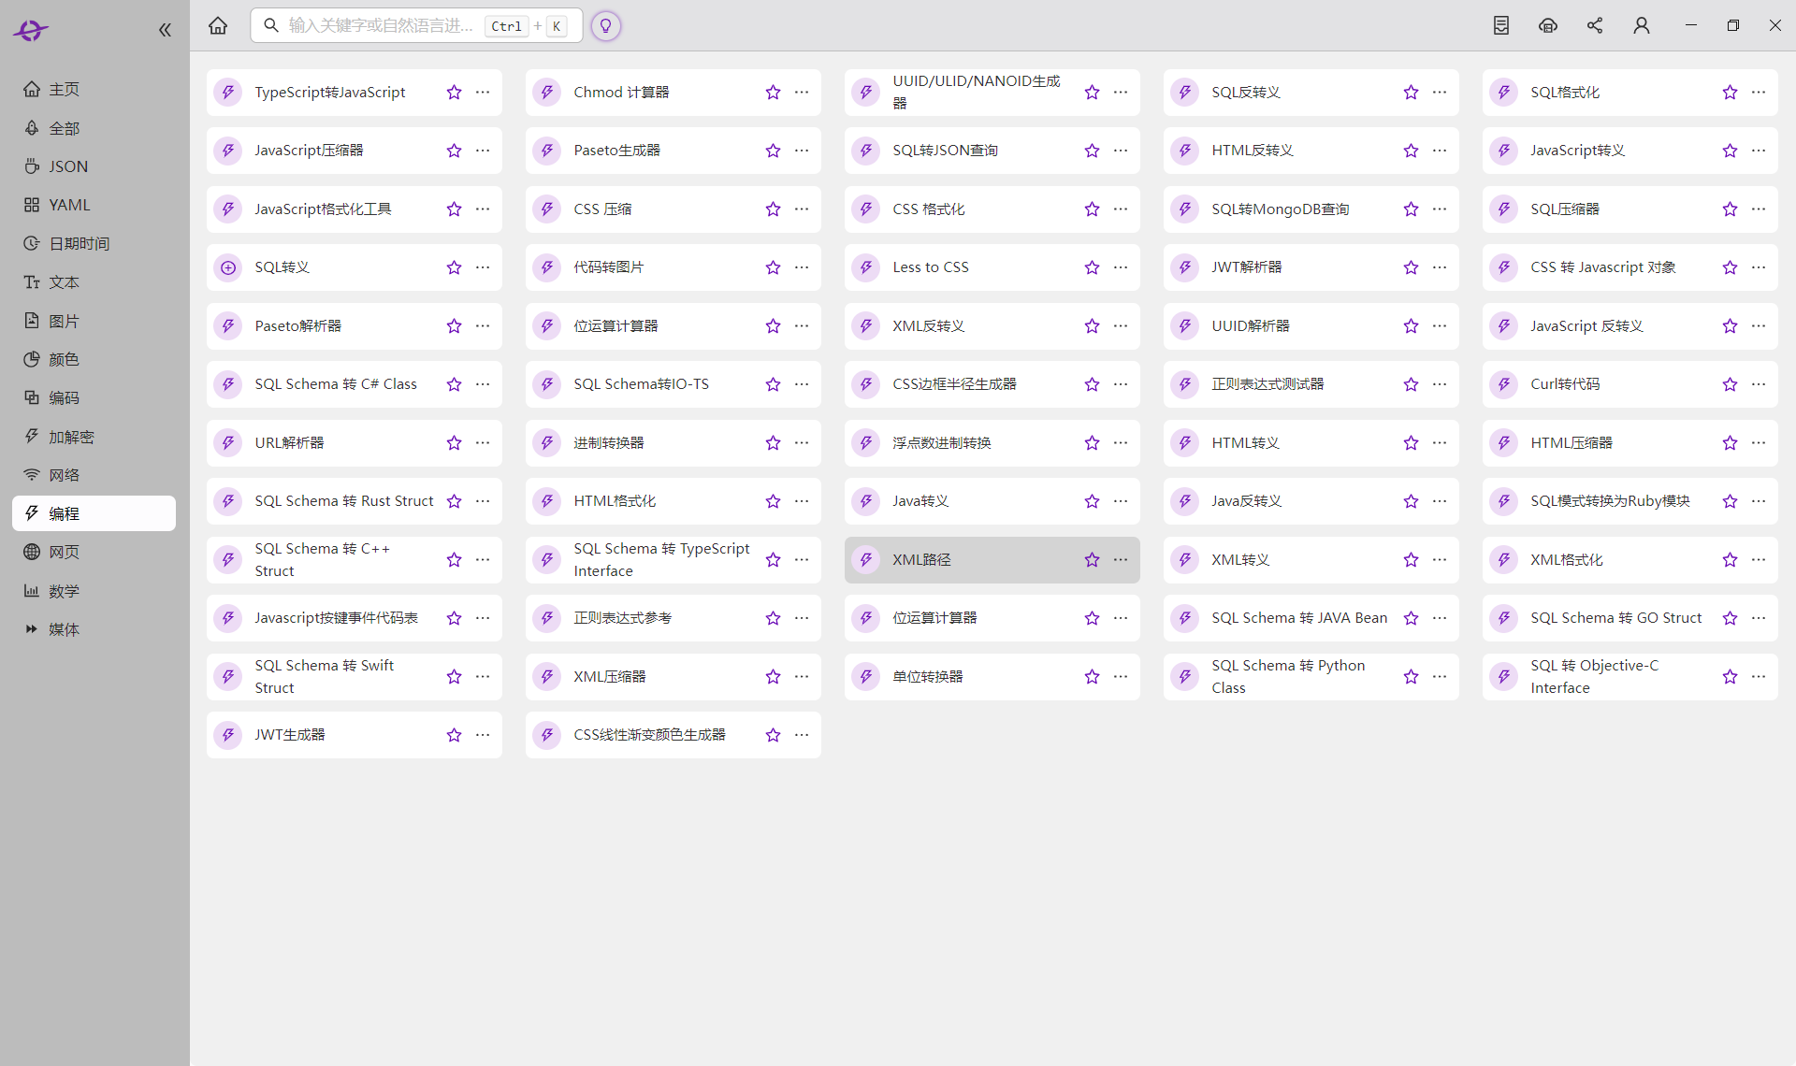This screenshot has width=1796, height=1066.
Task: Open SQL Schema 转 Python Class
Action: coord(1311,677)
